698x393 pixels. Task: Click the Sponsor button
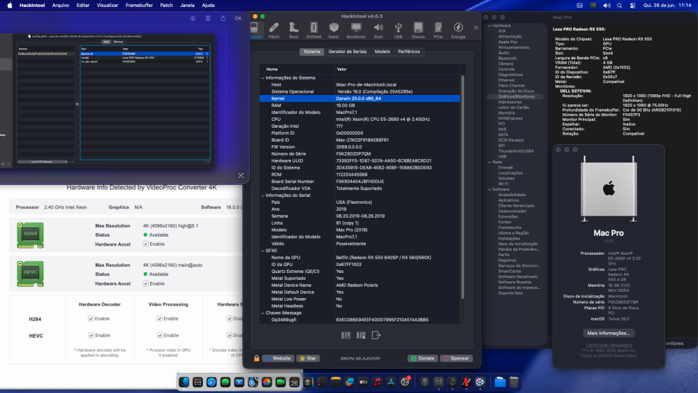click(456, 358)
